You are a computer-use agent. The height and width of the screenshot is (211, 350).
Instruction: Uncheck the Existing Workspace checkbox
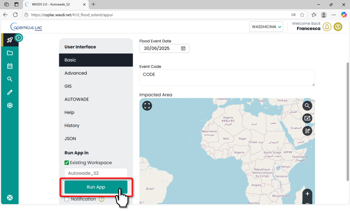pos(67,163)
